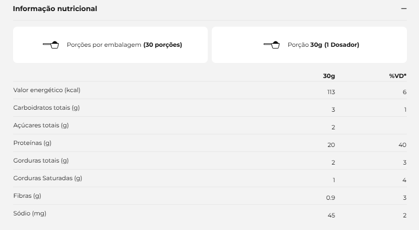
Task: Collapse the Informação nutricional section
Action: pyautogui.click(x=404, y=9)
